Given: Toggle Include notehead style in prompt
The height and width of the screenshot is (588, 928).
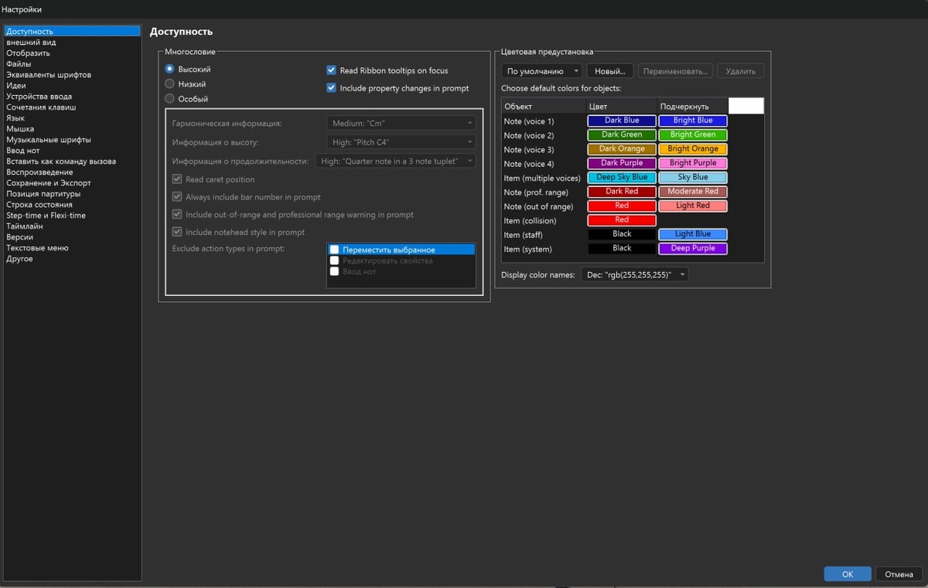Looking at the screenshot, I should (x=177, y=232).
